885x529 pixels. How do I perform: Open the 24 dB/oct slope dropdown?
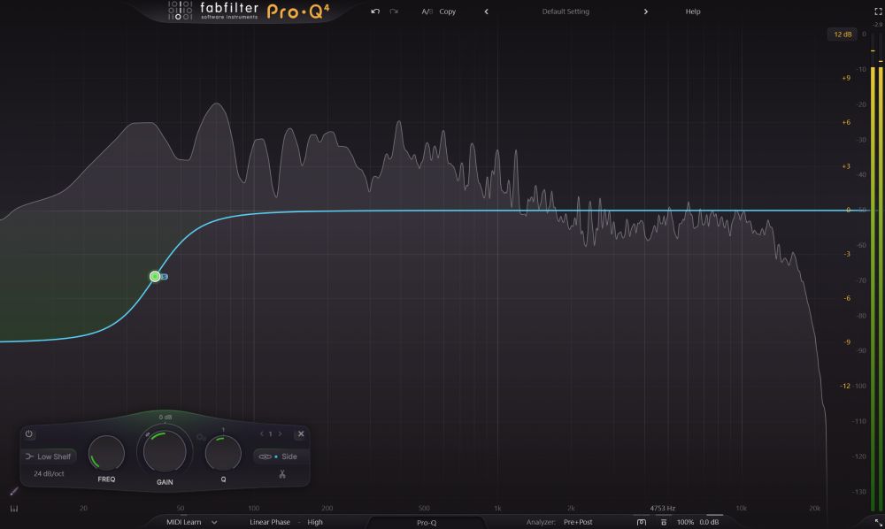pos(49,474)
